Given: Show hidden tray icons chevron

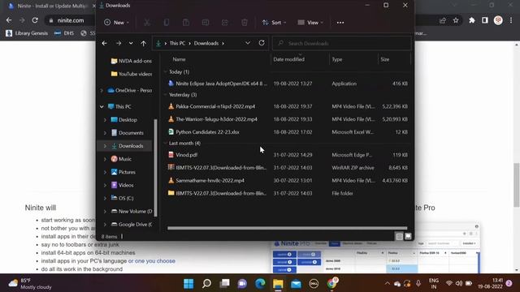Looking at the screenshot, I should pyautogui.click(x=387, y=284).
